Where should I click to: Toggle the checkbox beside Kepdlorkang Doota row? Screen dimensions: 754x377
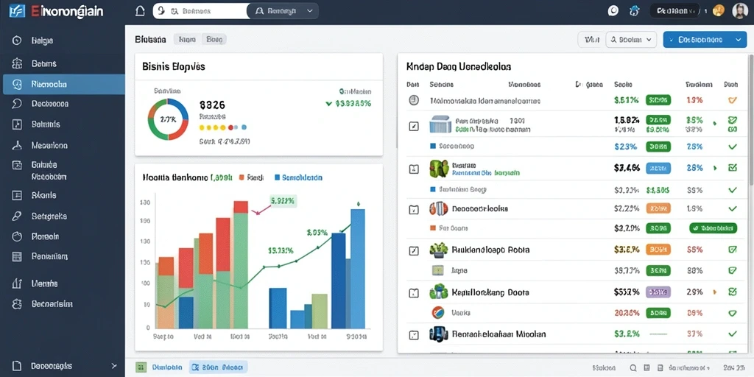coord(414,292)
